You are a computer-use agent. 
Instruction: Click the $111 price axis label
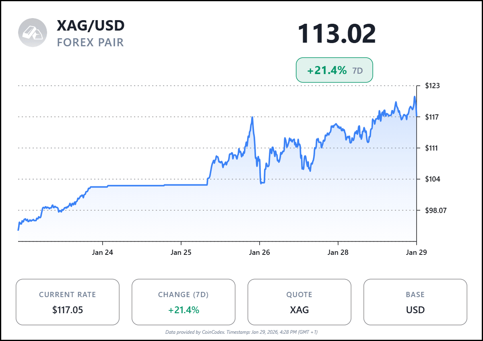click(433, 148)
